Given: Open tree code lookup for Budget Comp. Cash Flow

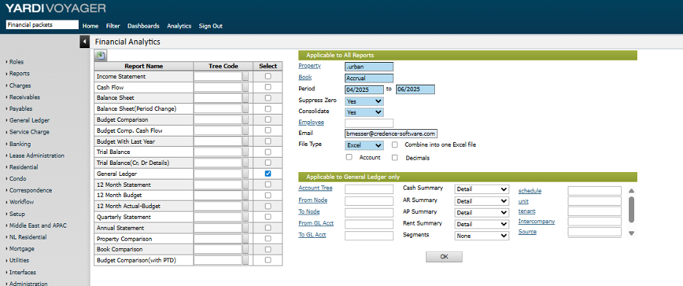Looking at the screenshot, I should (x=246, y=130).
